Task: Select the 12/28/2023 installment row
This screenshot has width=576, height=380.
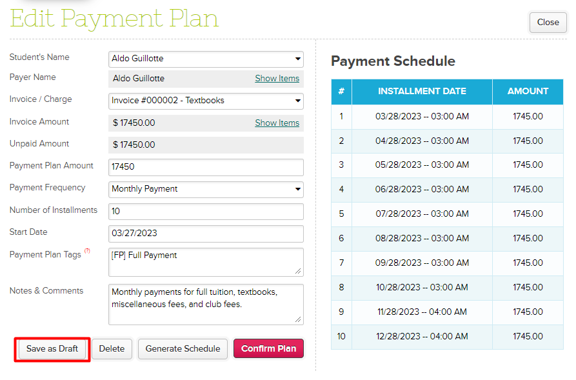Action: [422, 337]
